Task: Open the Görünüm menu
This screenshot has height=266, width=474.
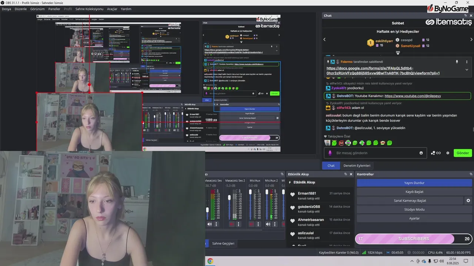Action: 37,9
